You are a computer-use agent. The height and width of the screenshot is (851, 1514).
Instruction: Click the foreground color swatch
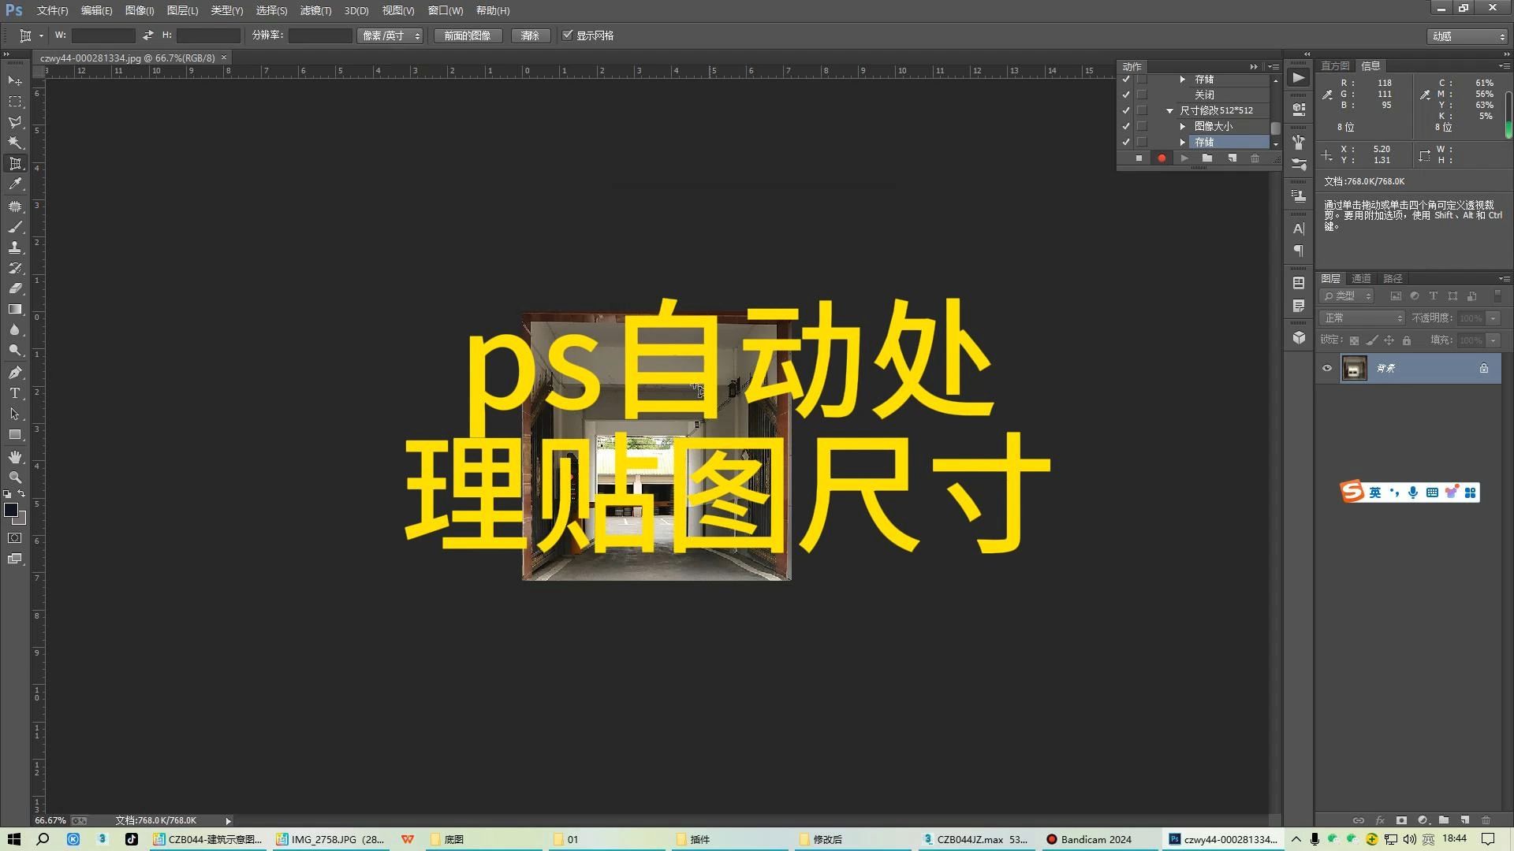tap(12, 511)
